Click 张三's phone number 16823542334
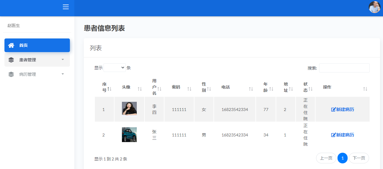 pyautogui.click(x=235, y=135)
